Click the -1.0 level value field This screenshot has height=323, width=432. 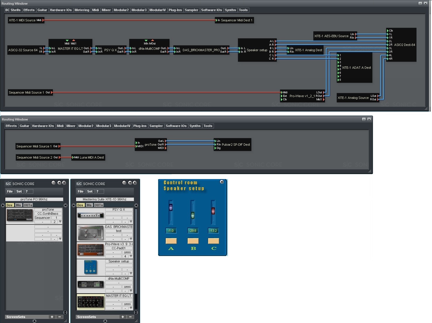click(171, 231)
